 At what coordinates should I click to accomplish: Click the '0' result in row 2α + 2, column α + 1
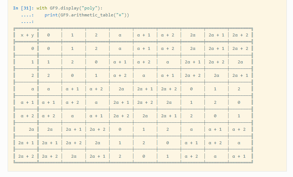tap(144, 156)
